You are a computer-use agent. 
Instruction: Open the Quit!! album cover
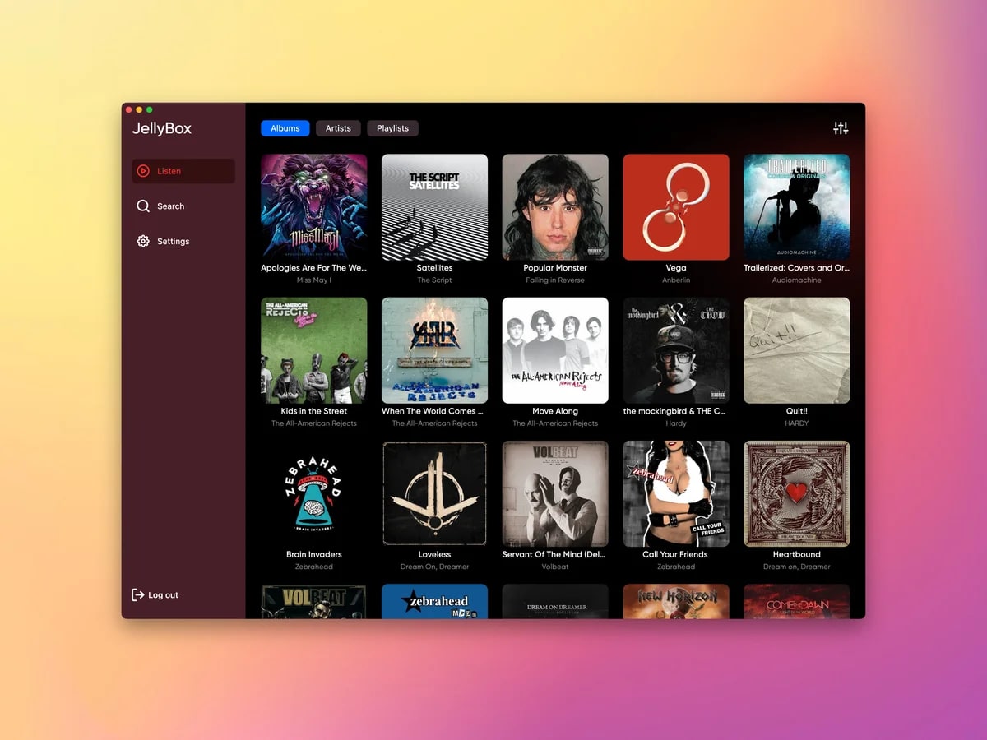(x=797, y=350)
